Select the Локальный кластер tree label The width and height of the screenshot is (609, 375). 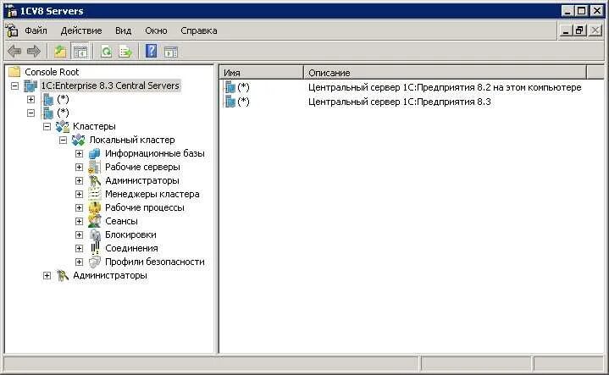[132, 140]
